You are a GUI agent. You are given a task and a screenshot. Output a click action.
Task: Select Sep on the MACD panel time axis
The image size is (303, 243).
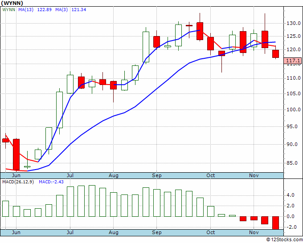[157, 232]
